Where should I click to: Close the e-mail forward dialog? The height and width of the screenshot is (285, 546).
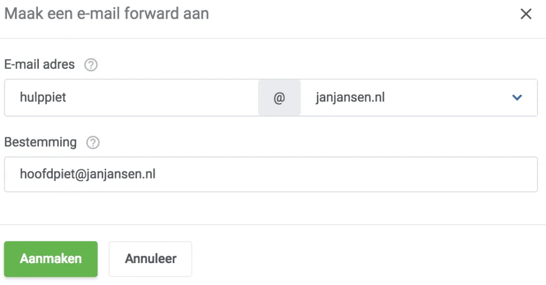526,14
